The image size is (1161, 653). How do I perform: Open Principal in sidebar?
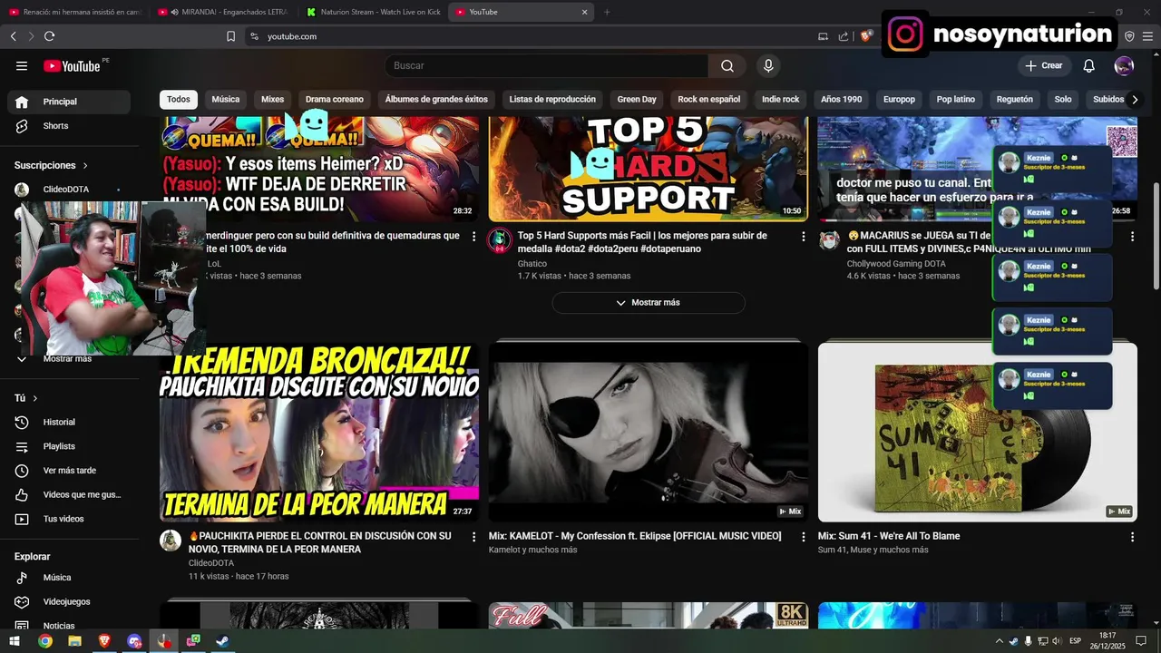coord(69,102)
